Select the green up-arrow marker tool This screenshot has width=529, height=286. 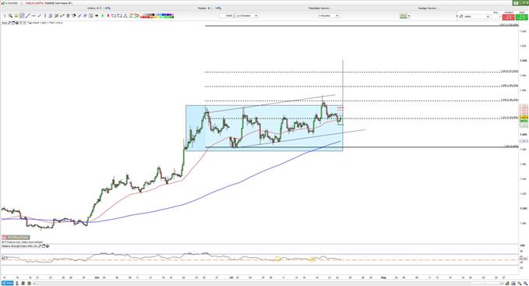click(102, 16)
